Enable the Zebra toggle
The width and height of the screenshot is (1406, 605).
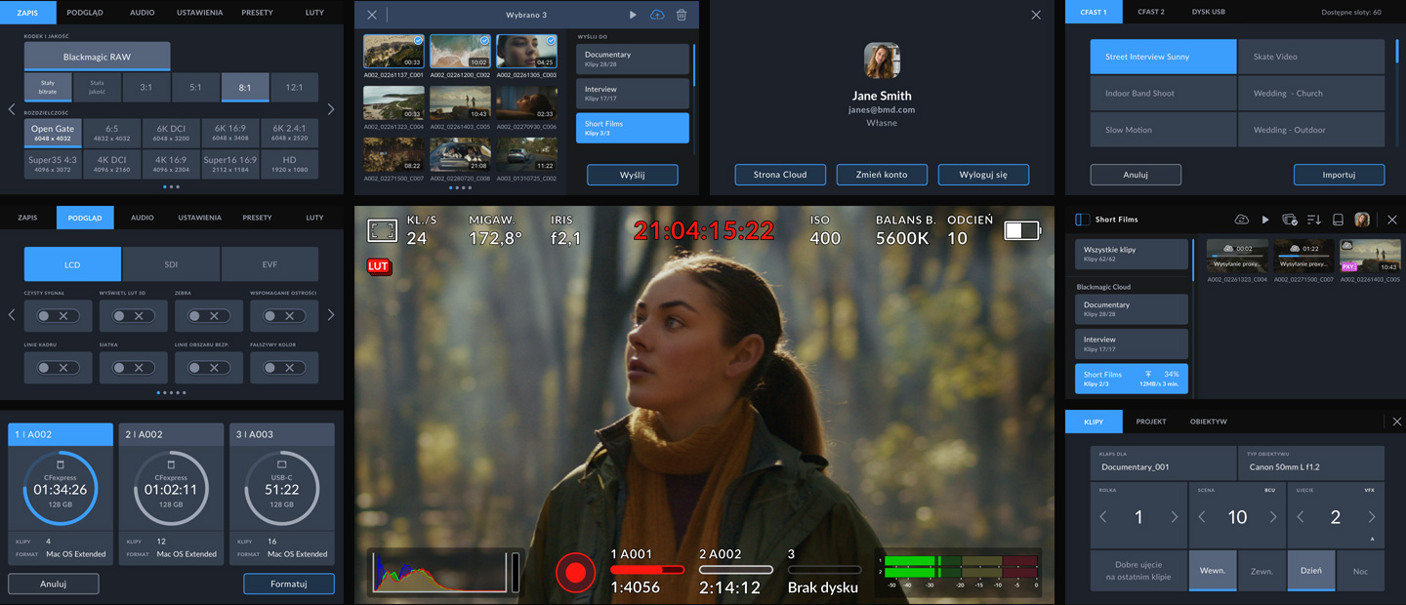pyautogui.click(x=208, y=316)
